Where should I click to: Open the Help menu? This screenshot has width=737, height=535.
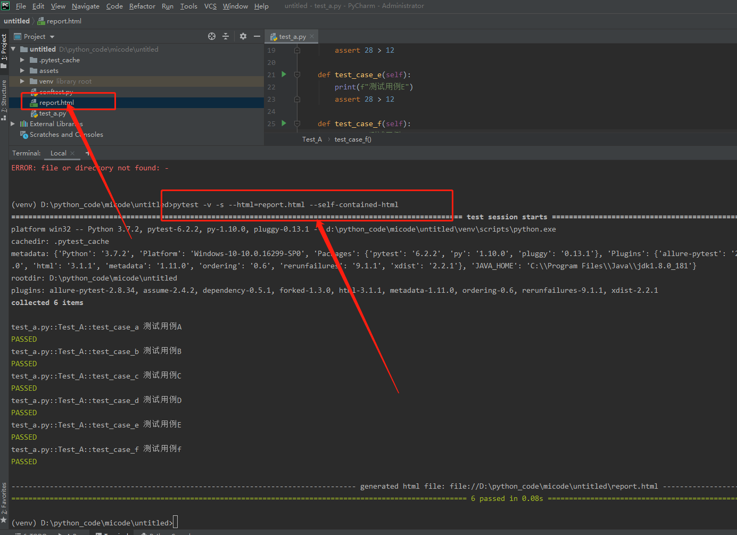[261, 6]
